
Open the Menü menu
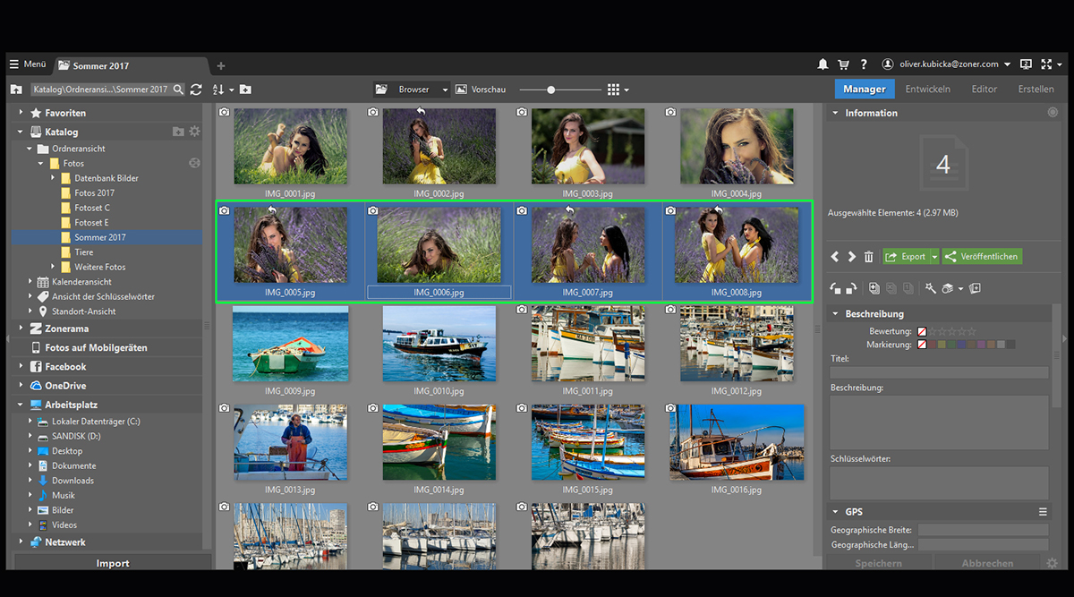pos(27,64)
